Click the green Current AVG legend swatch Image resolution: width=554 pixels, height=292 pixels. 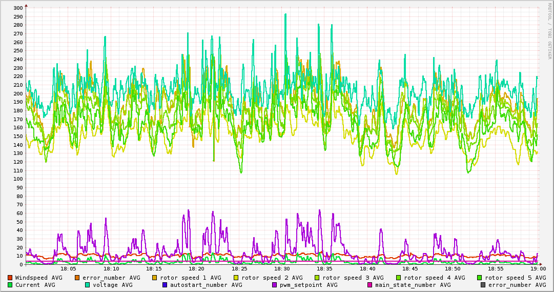click(x=10, y=285)
